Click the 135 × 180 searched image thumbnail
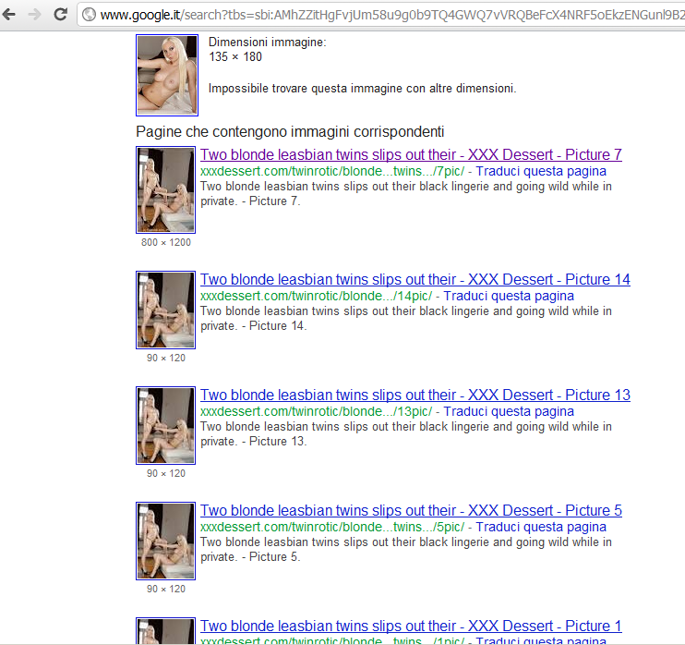The image size is (685, 645). [166, 76]
